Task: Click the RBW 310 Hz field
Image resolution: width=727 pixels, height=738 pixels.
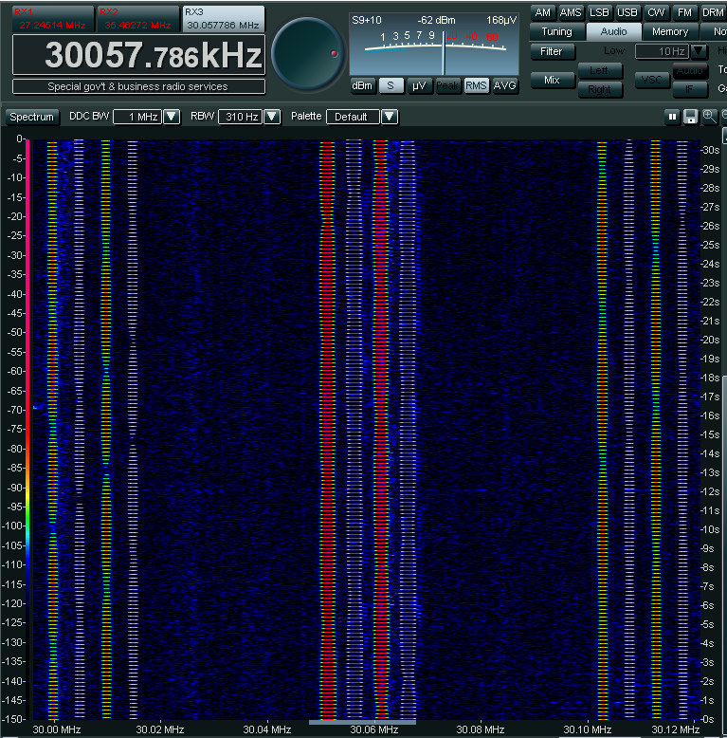Action: 241,117
